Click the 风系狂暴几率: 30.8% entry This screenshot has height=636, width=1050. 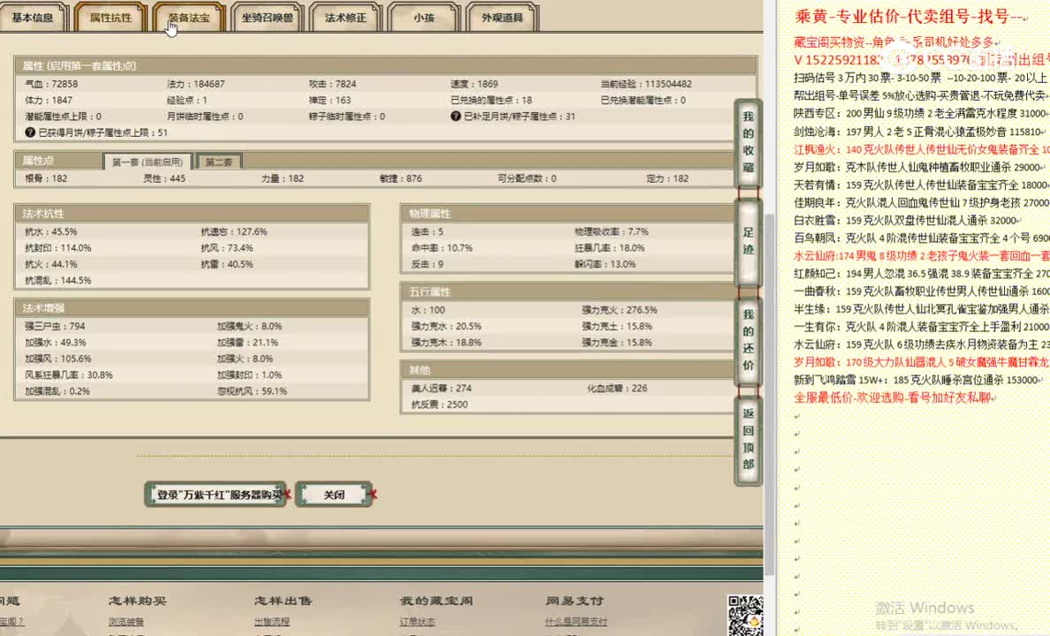coord(68,375)
